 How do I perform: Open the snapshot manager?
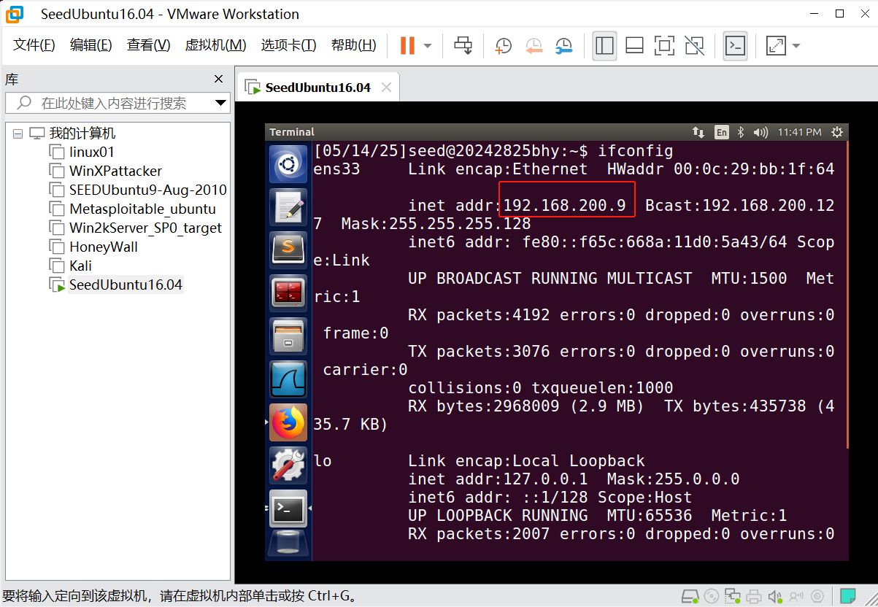tap(563, 46)
